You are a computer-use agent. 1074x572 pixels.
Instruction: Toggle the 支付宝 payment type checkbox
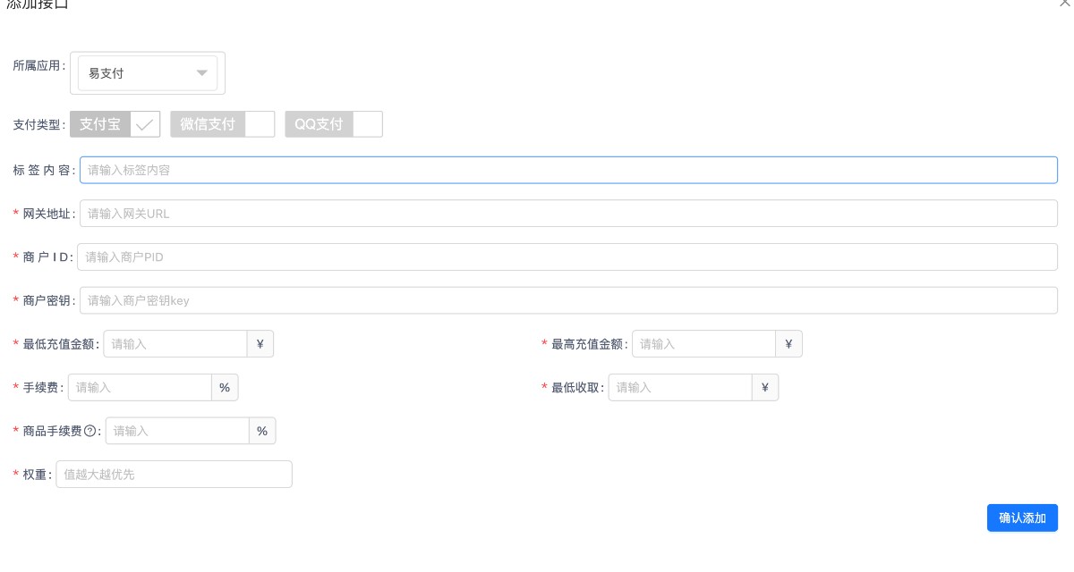[115, 124]
